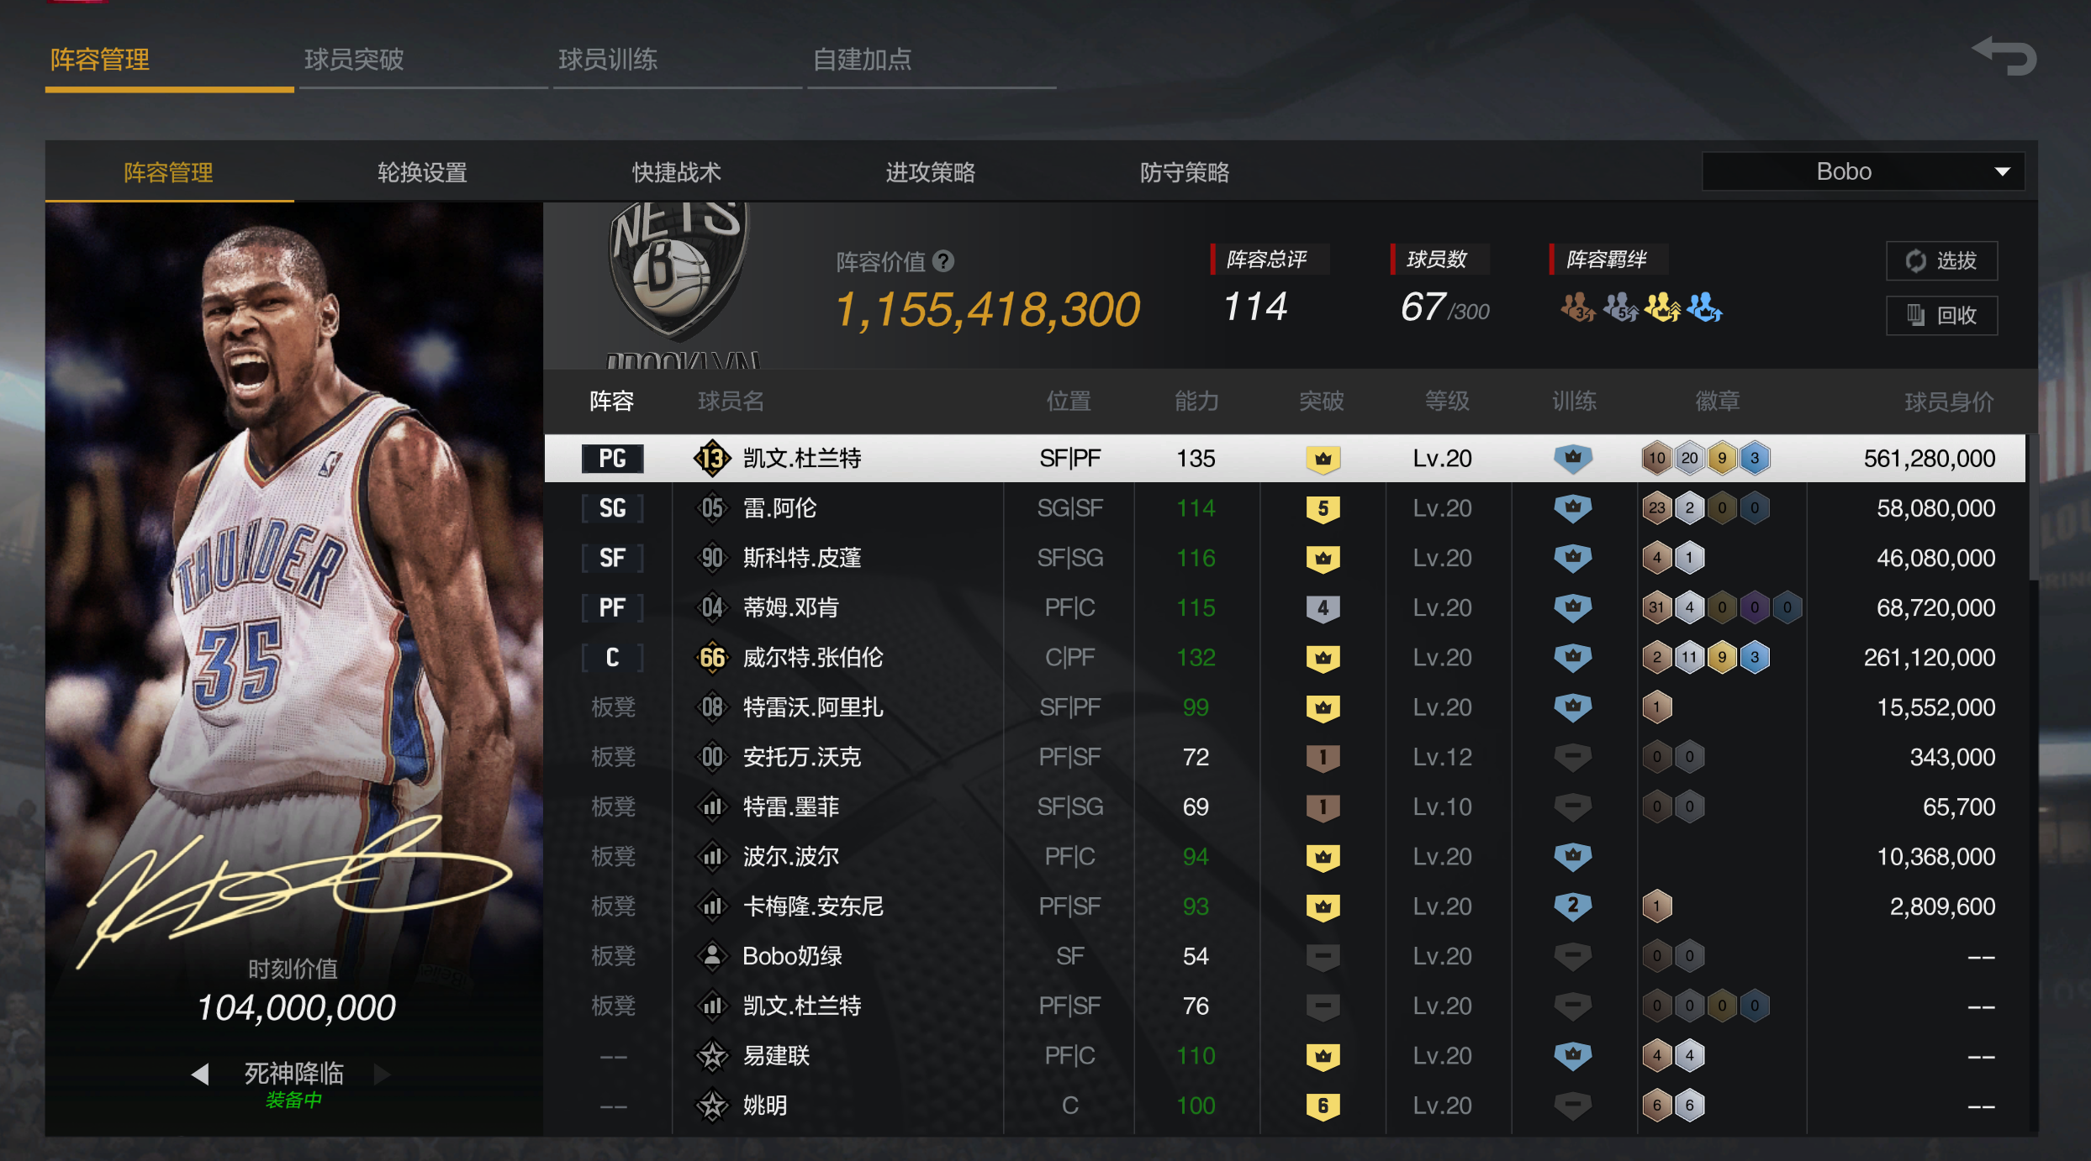Select the 威尔特.张伯伦 player row

1285,658
